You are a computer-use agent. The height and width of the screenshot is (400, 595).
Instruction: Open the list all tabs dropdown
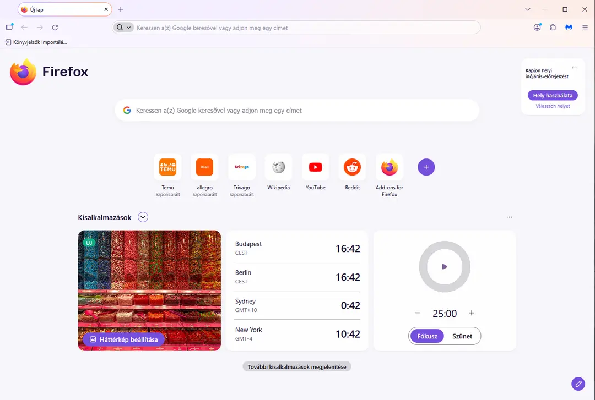tap(527, 9)
